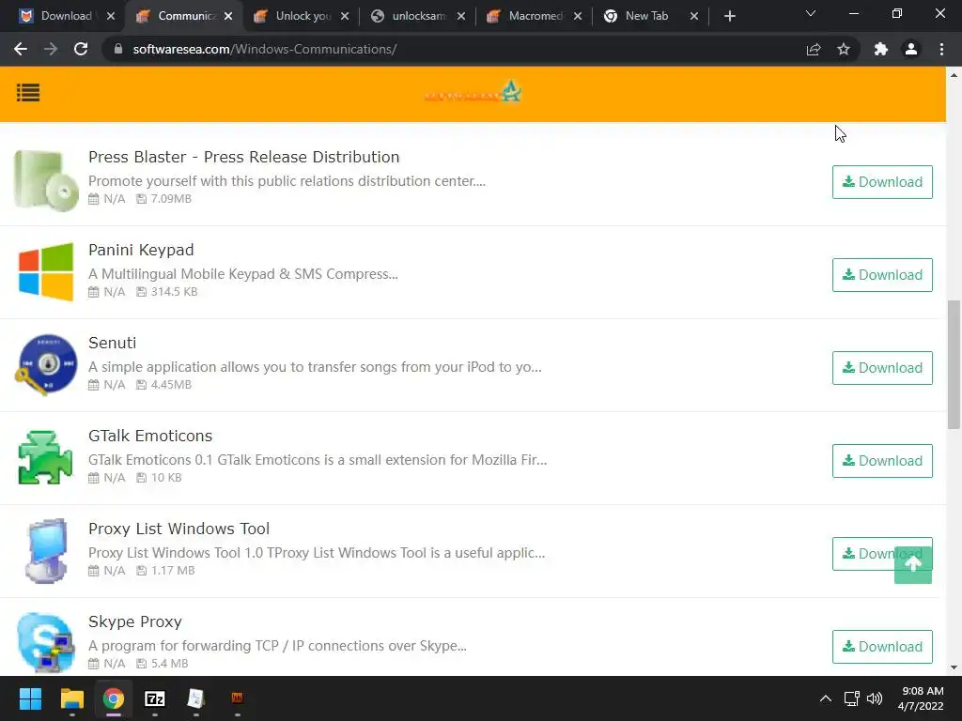Download Skype Proxy
Image resolution: width=962 pixels, height=721 pixels.
[882, 647]
